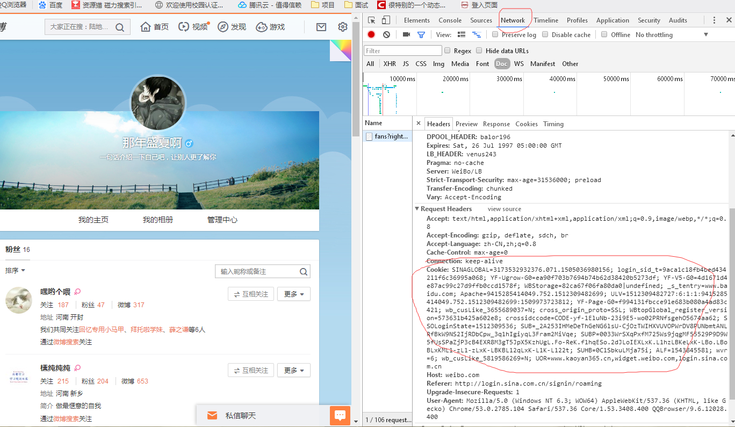Open 管理中心 profile tab

(222, 220)
